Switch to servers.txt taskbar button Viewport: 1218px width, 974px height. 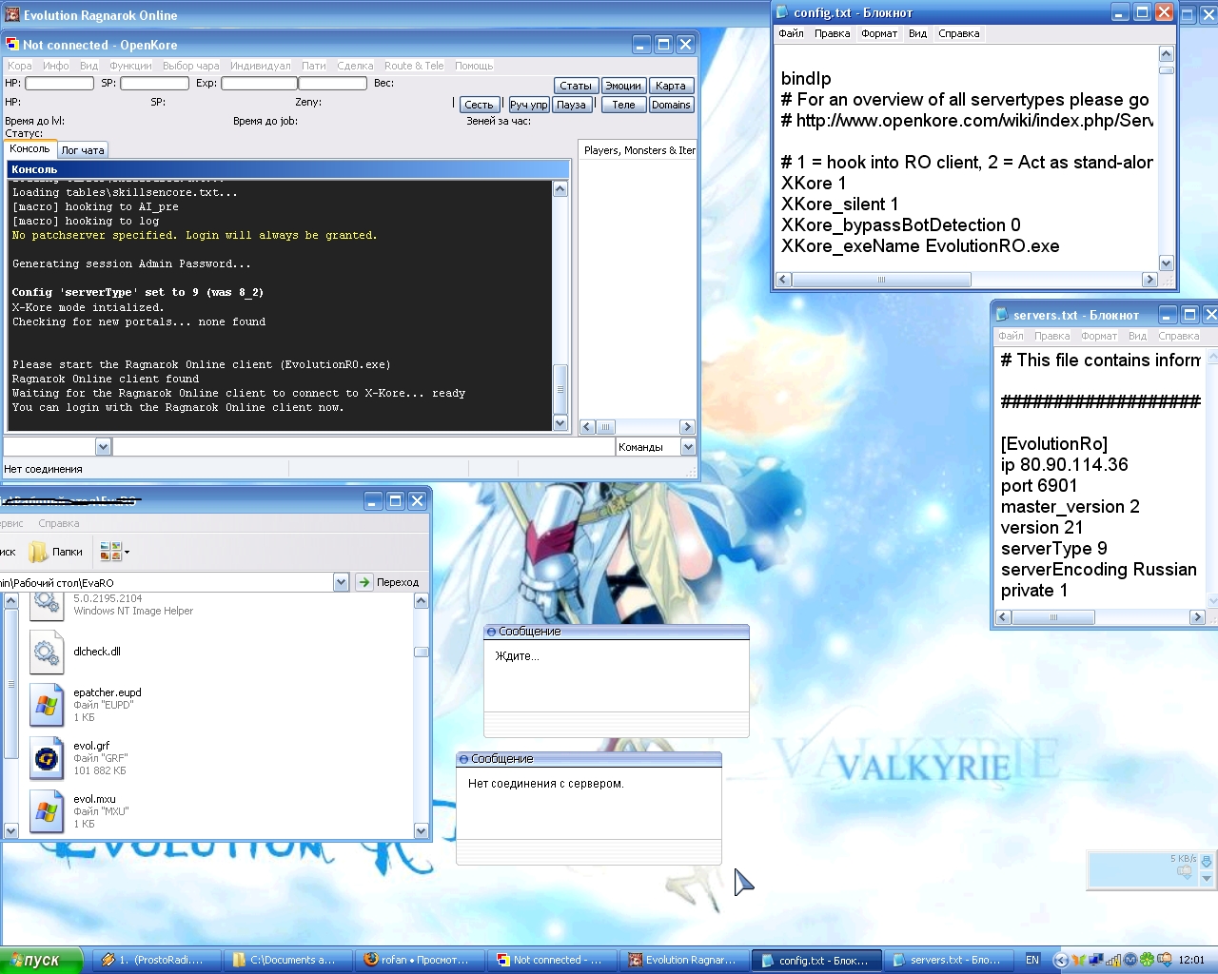pyautogui.click(x=950, y=961)
